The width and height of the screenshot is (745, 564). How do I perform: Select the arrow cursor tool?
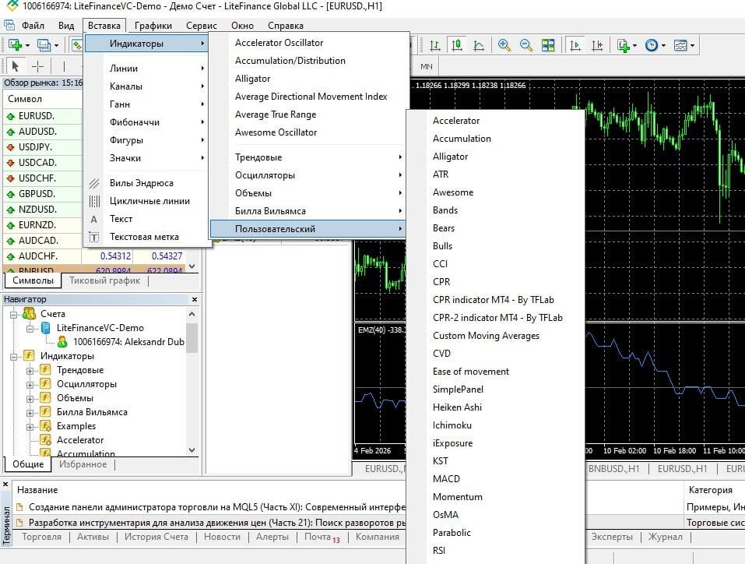(15, 66)
